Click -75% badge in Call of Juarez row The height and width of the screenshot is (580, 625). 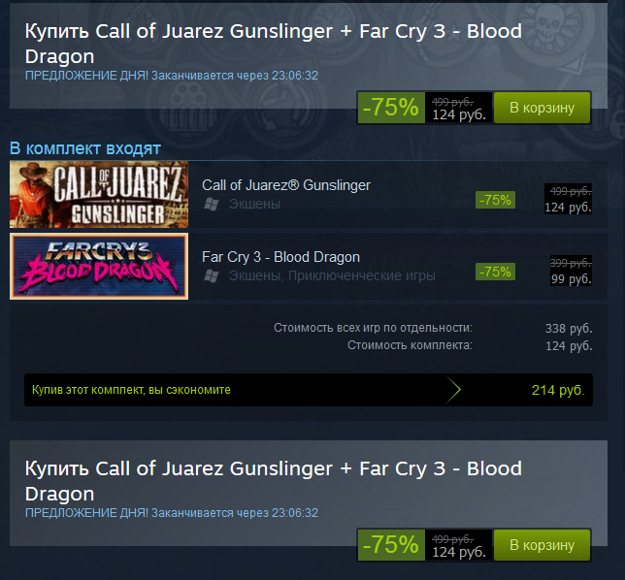point(495,200)
